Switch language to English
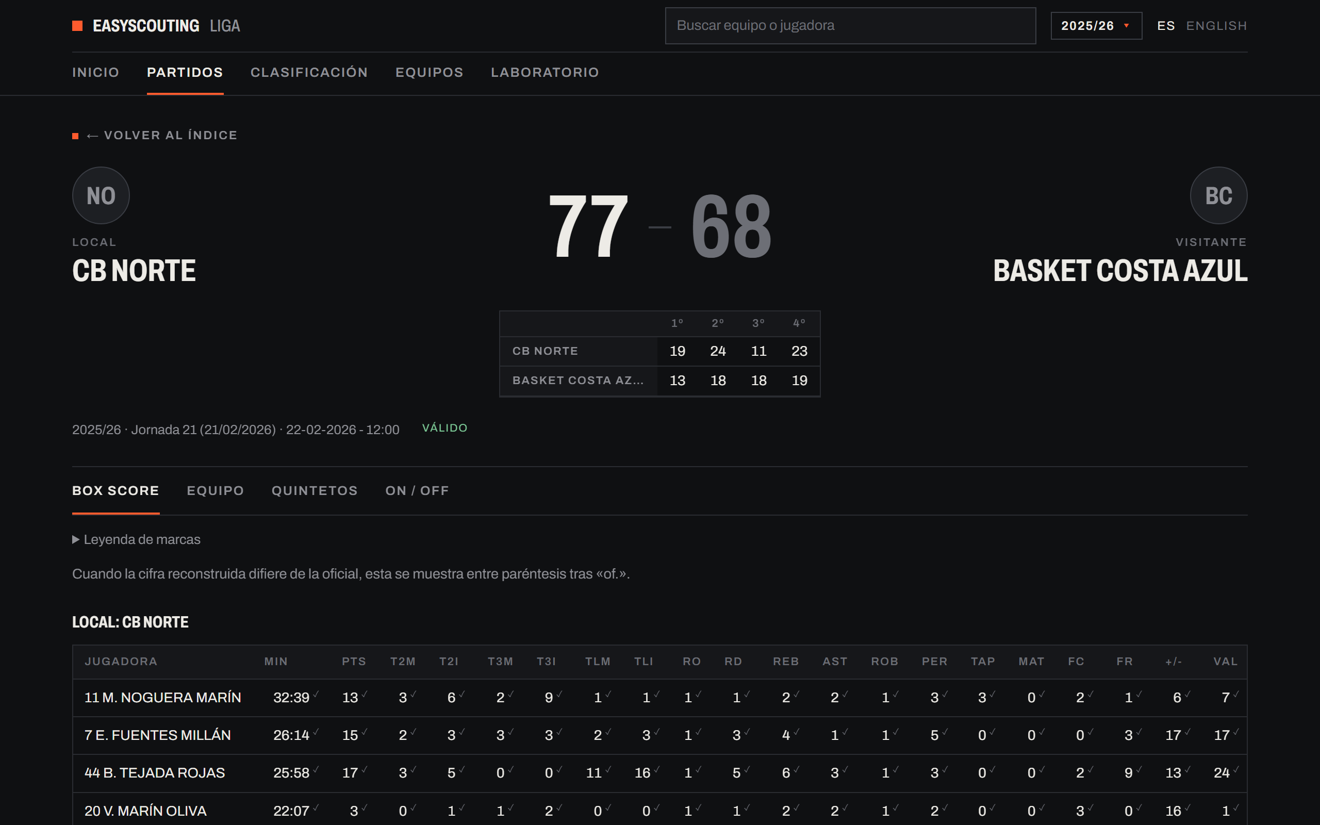 (1216, 26)
